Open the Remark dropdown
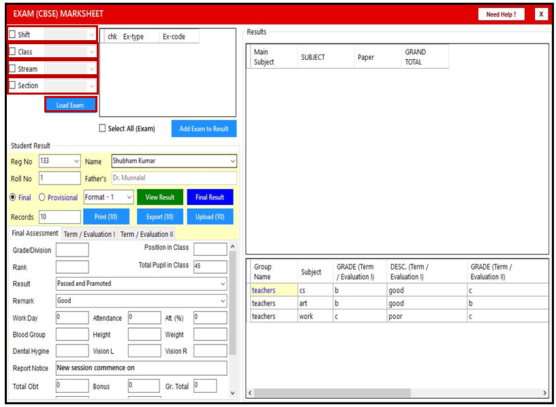Viewport: 556px width, 407px height. point(222,301)
